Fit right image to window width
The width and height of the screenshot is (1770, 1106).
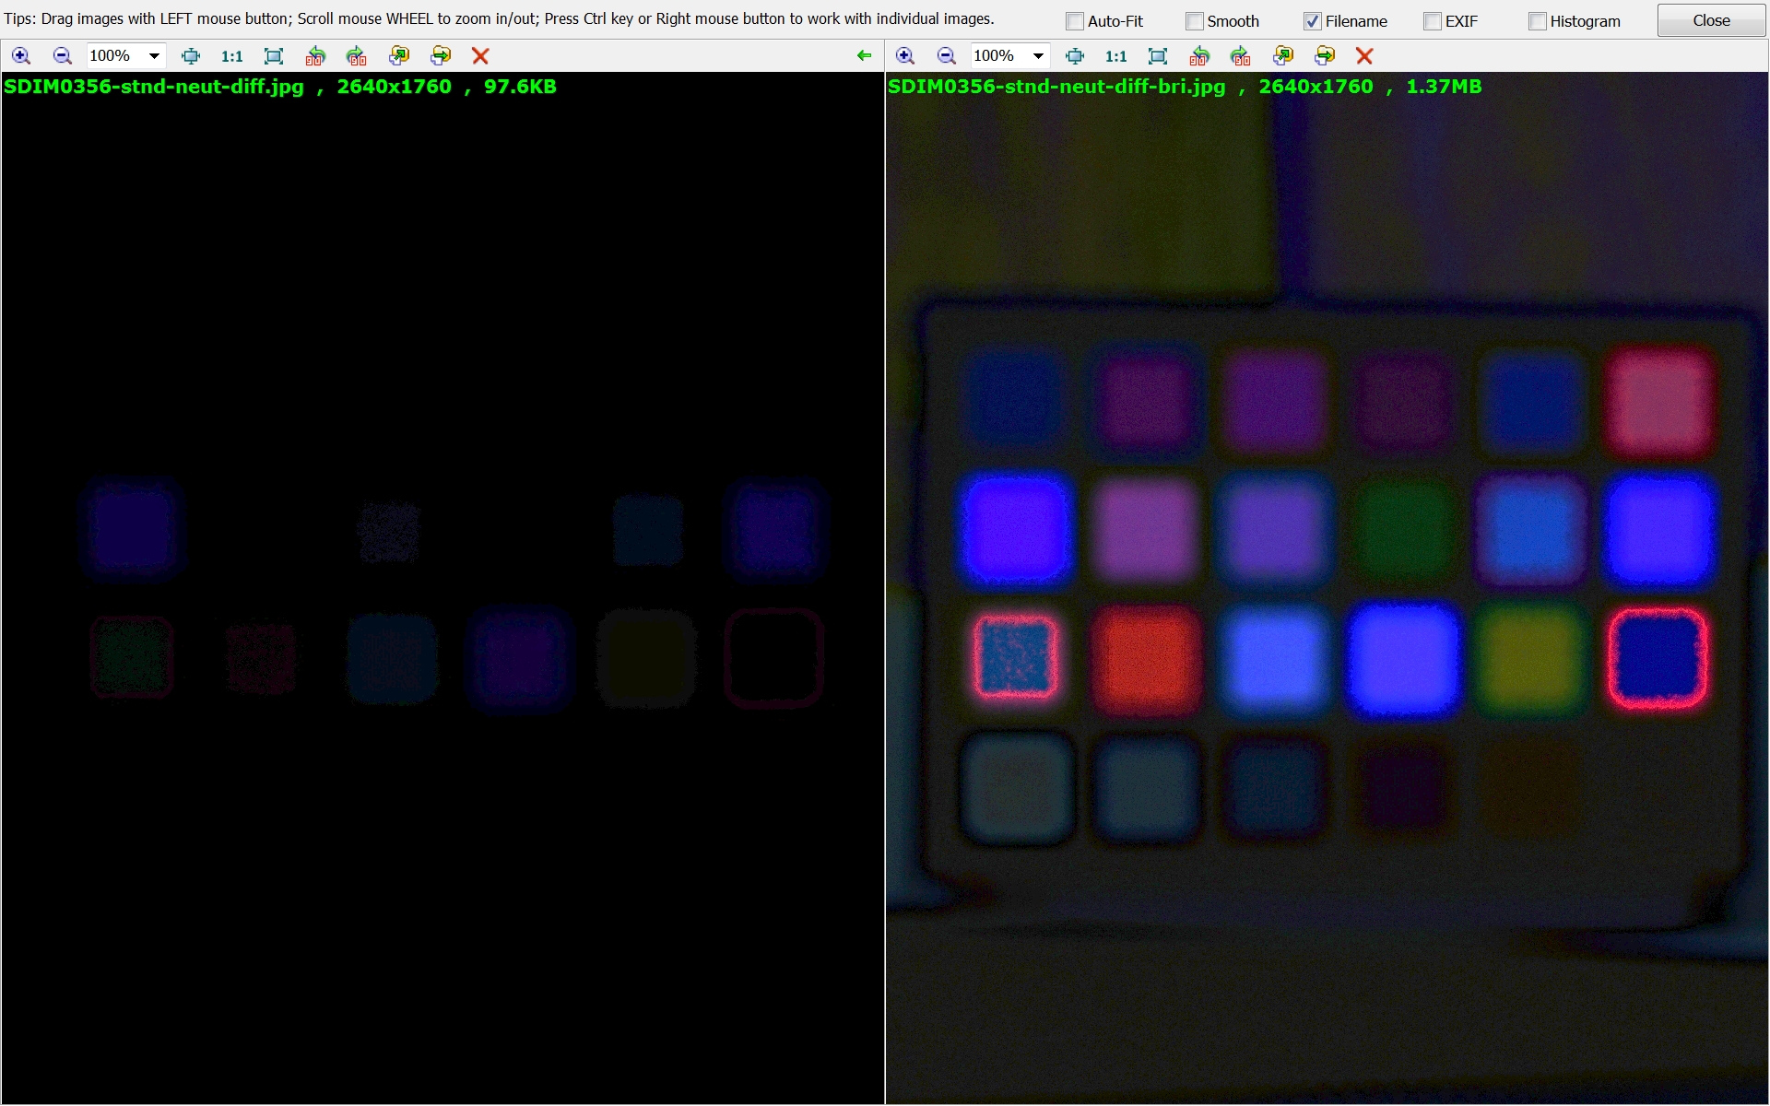tap(1075, 56)
